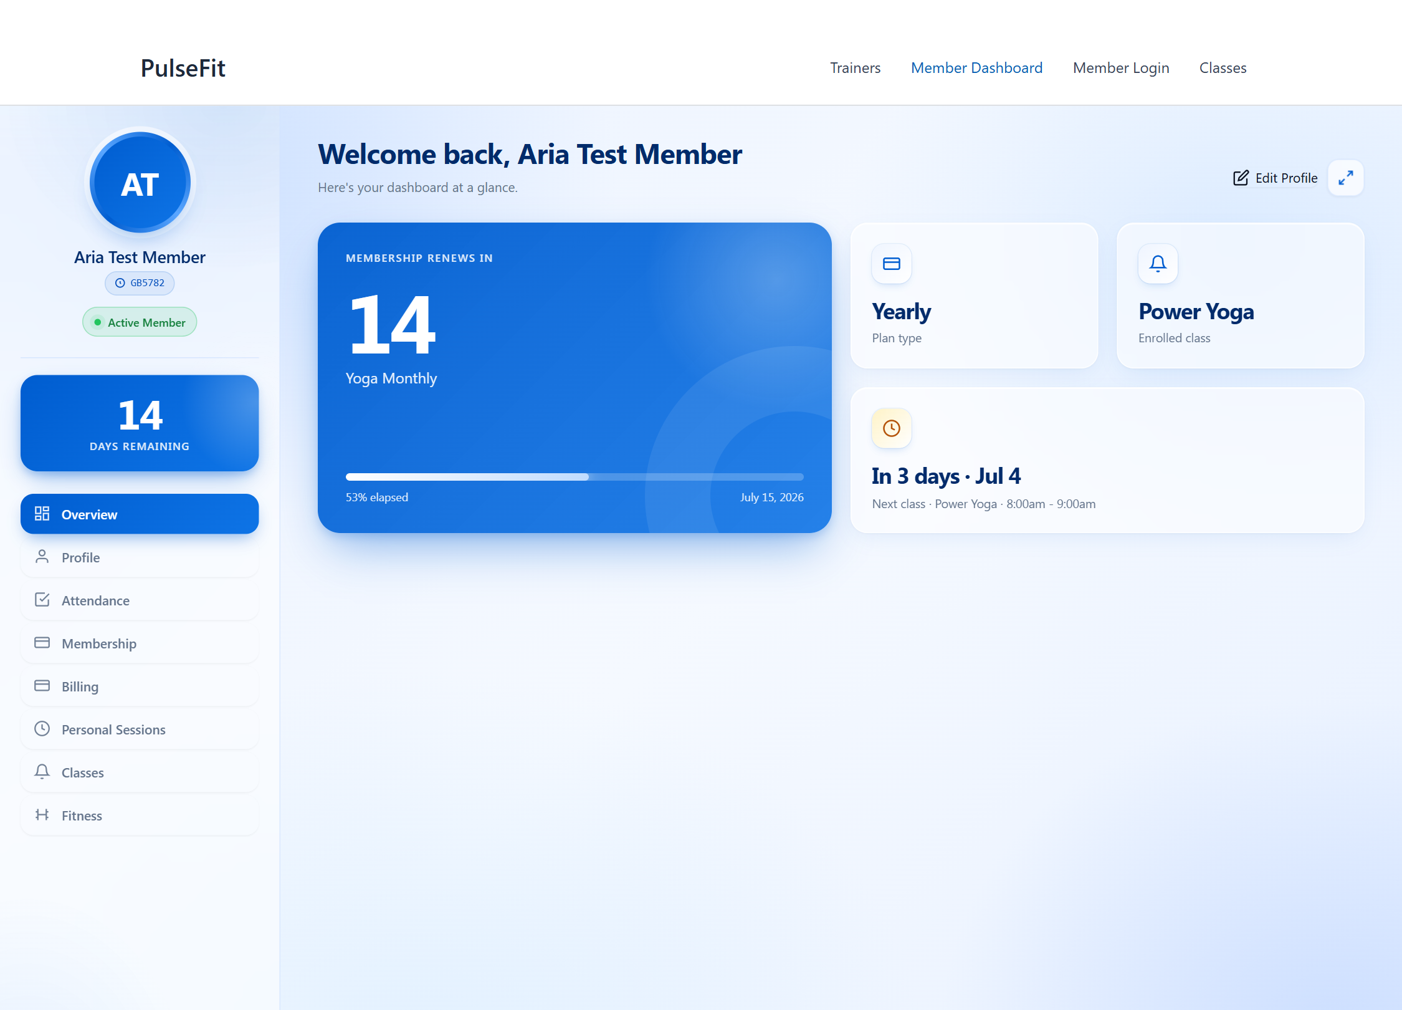Switch to the Attendance section
Image resolution: width=1402 pixels, height=1010 pixels.
[140, 600]
